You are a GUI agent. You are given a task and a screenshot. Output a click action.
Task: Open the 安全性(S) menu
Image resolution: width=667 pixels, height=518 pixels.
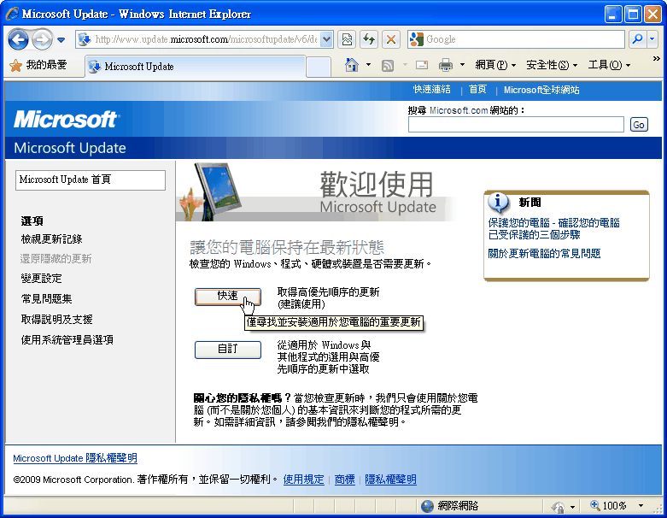pos(552,65)
